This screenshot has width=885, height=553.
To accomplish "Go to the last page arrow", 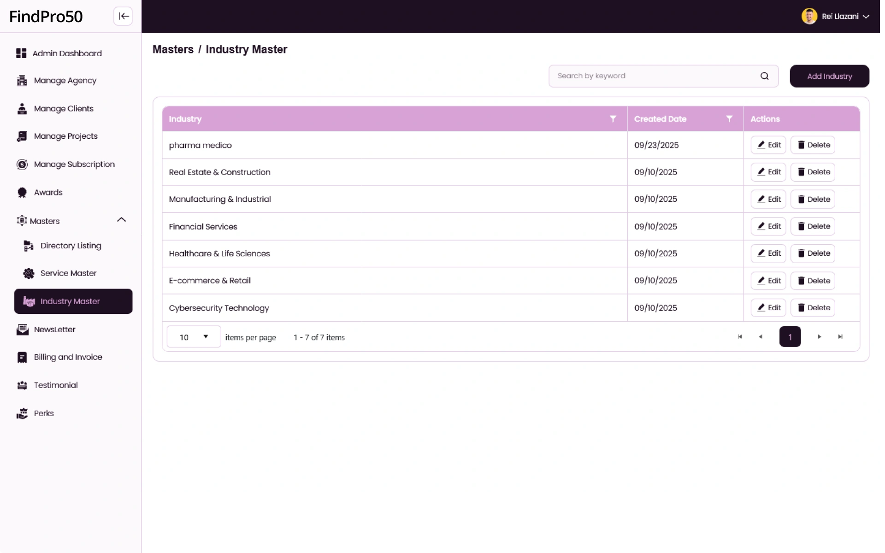I will point(840,337).
